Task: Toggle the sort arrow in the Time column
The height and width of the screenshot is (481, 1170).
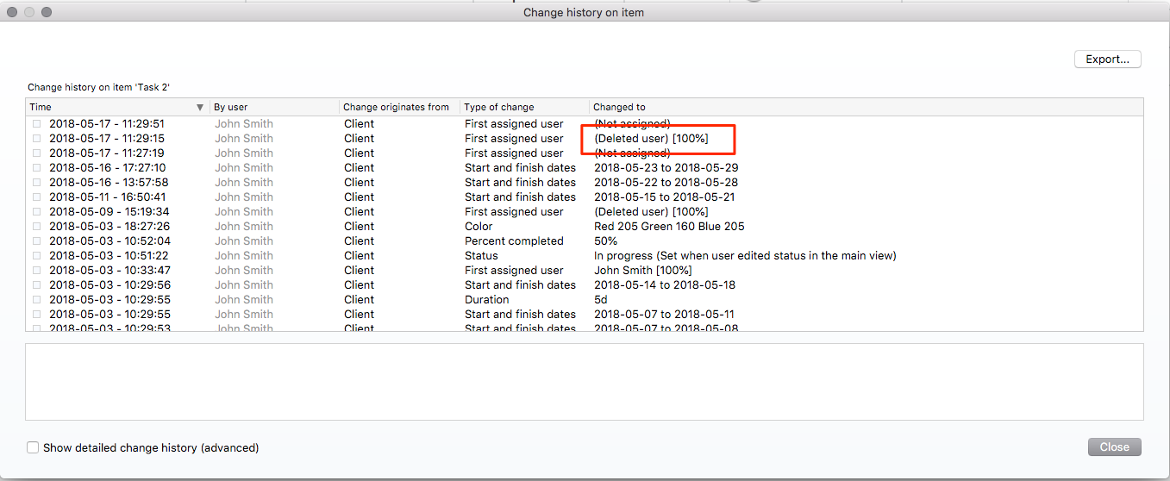Action: click(x=200, y=108)
